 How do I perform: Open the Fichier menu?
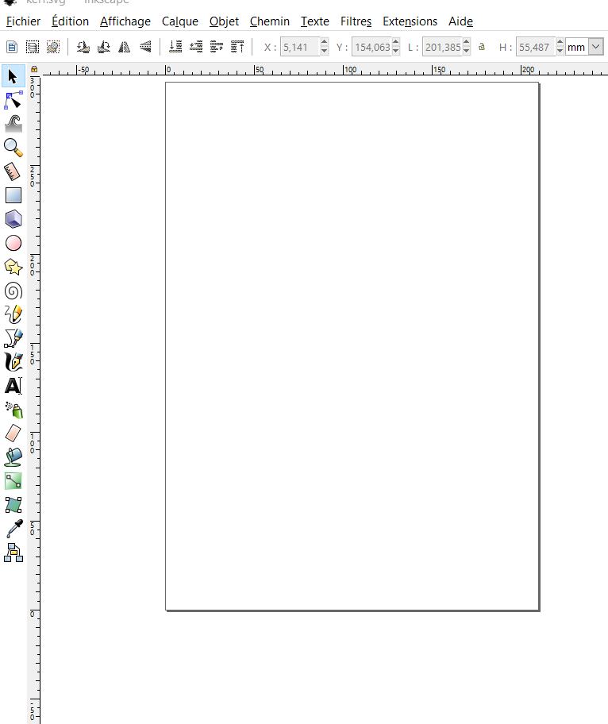24,21
